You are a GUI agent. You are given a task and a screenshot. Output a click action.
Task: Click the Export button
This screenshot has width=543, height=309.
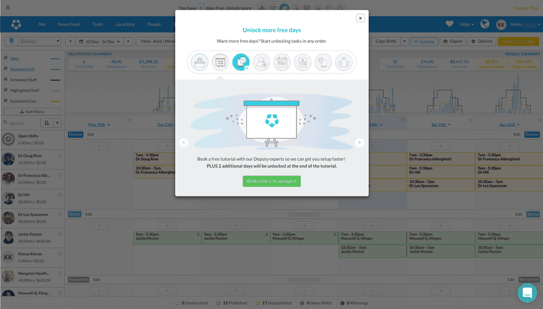click(453, 41)
